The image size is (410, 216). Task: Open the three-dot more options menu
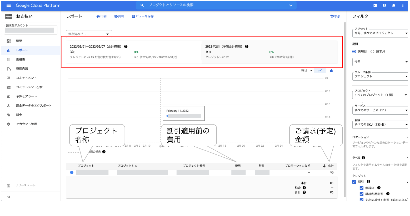(403, 5)
